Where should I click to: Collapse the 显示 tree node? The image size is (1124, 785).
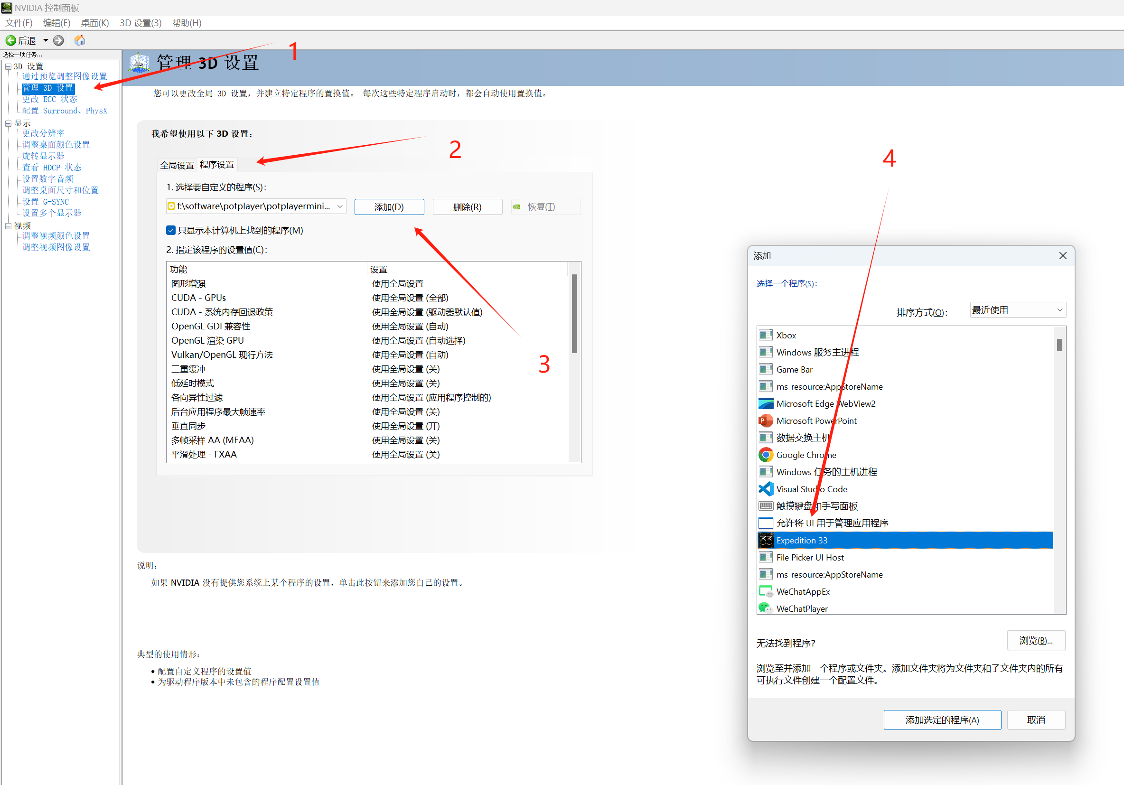point(9,123)
